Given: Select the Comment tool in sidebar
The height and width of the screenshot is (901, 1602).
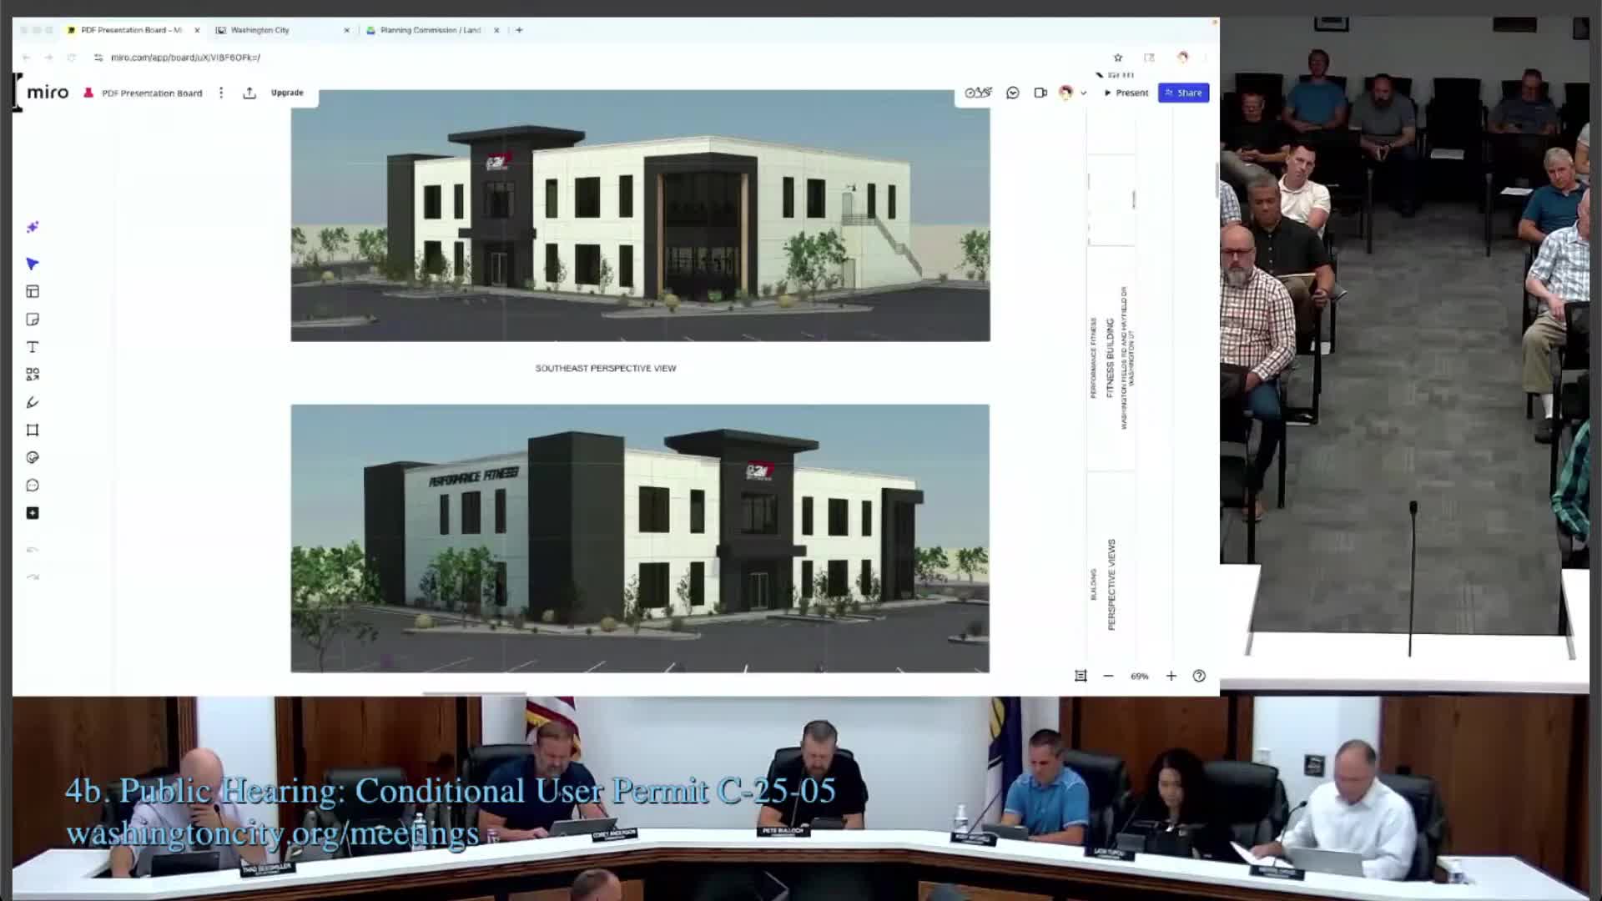Looking at the screenshot, I should click(33, 486).
